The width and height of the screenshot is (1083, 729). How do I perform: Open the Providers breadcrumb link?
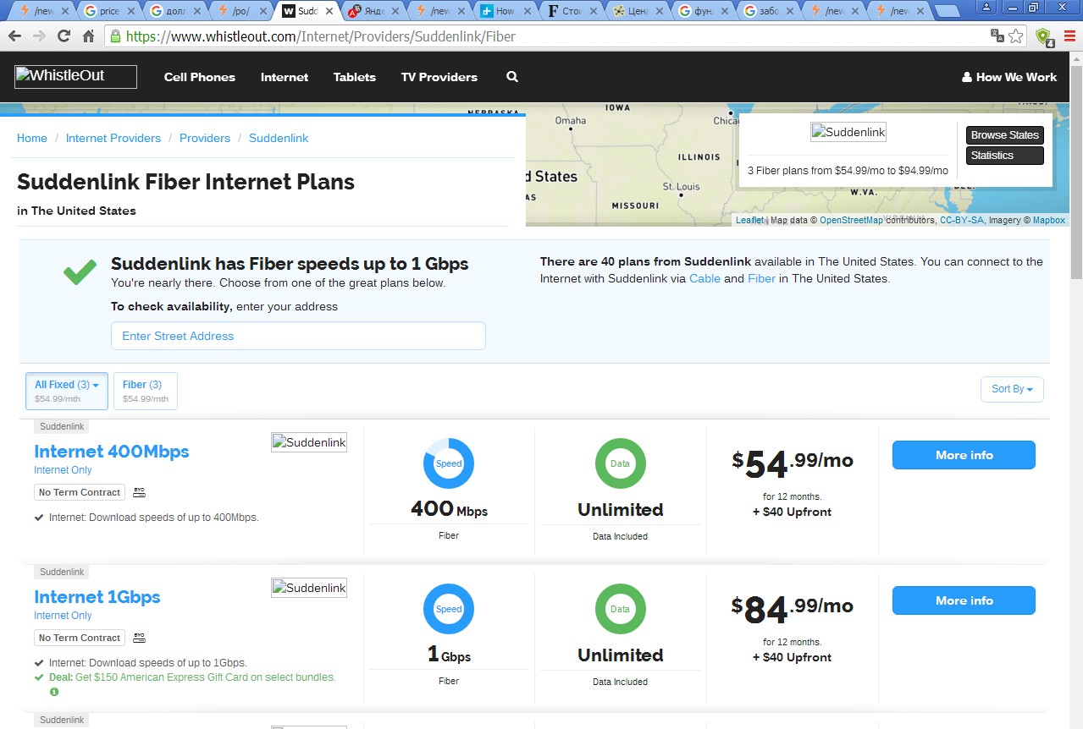click(x=205, y=138)
